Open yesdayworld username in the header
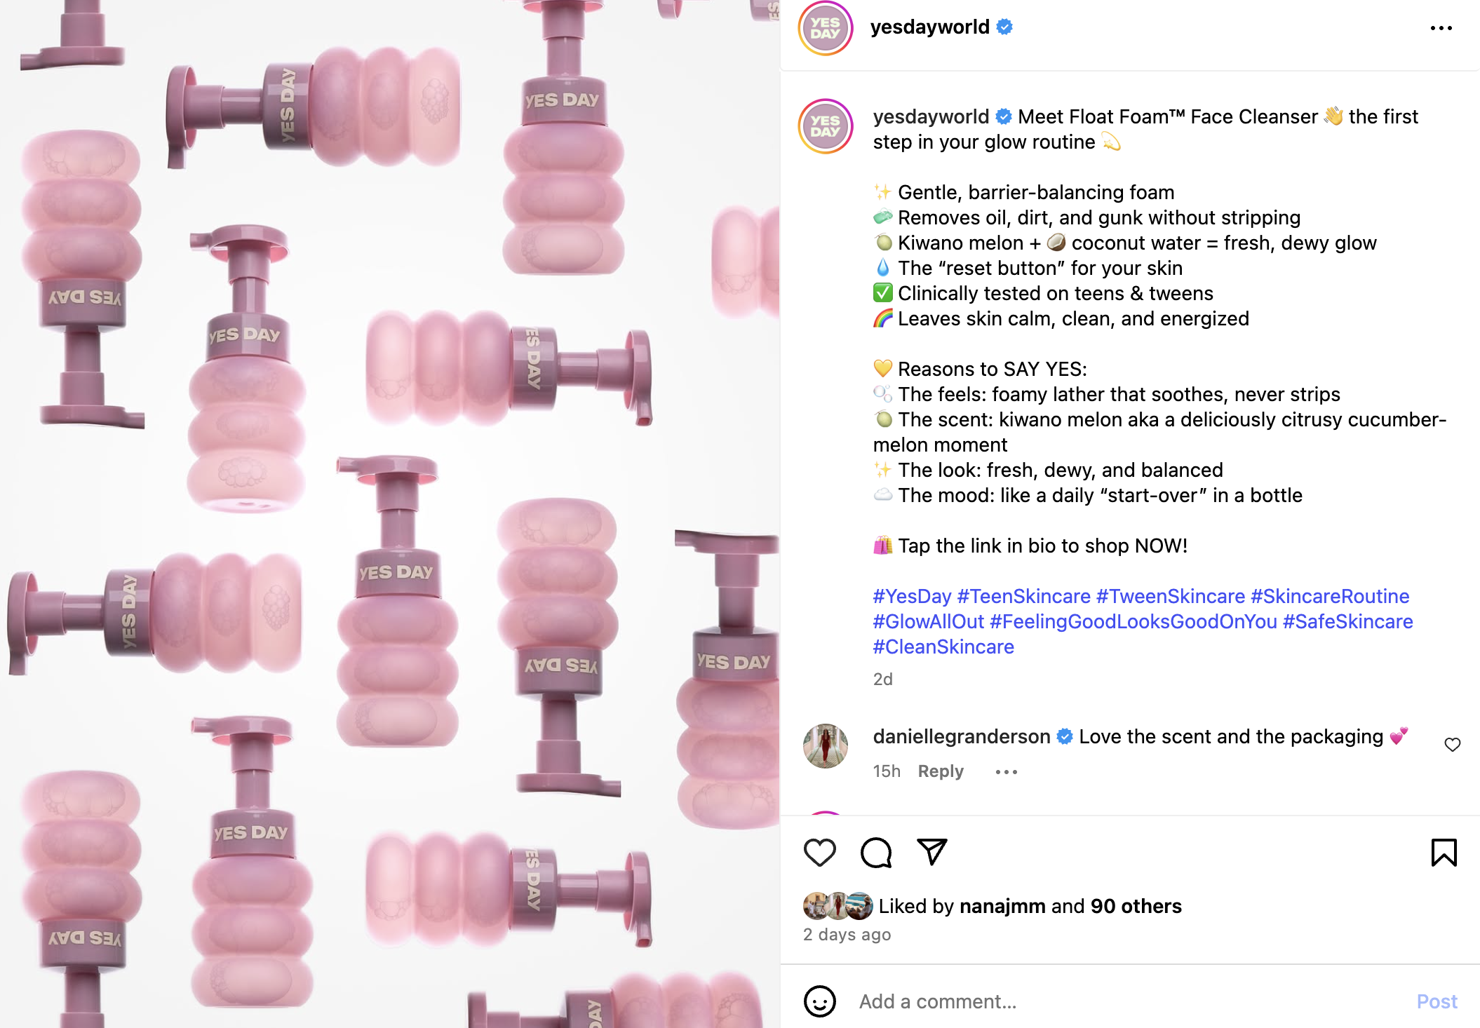Viewport: 1480px width, 1028px height. pyautogui.click(x=929, y=27)
